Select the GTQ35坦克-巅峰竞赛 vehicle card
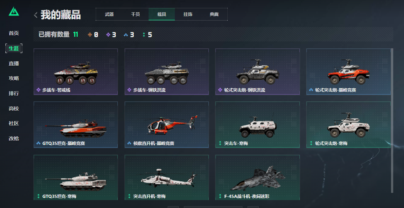404x208 pixels. click(x=76, y=125)
